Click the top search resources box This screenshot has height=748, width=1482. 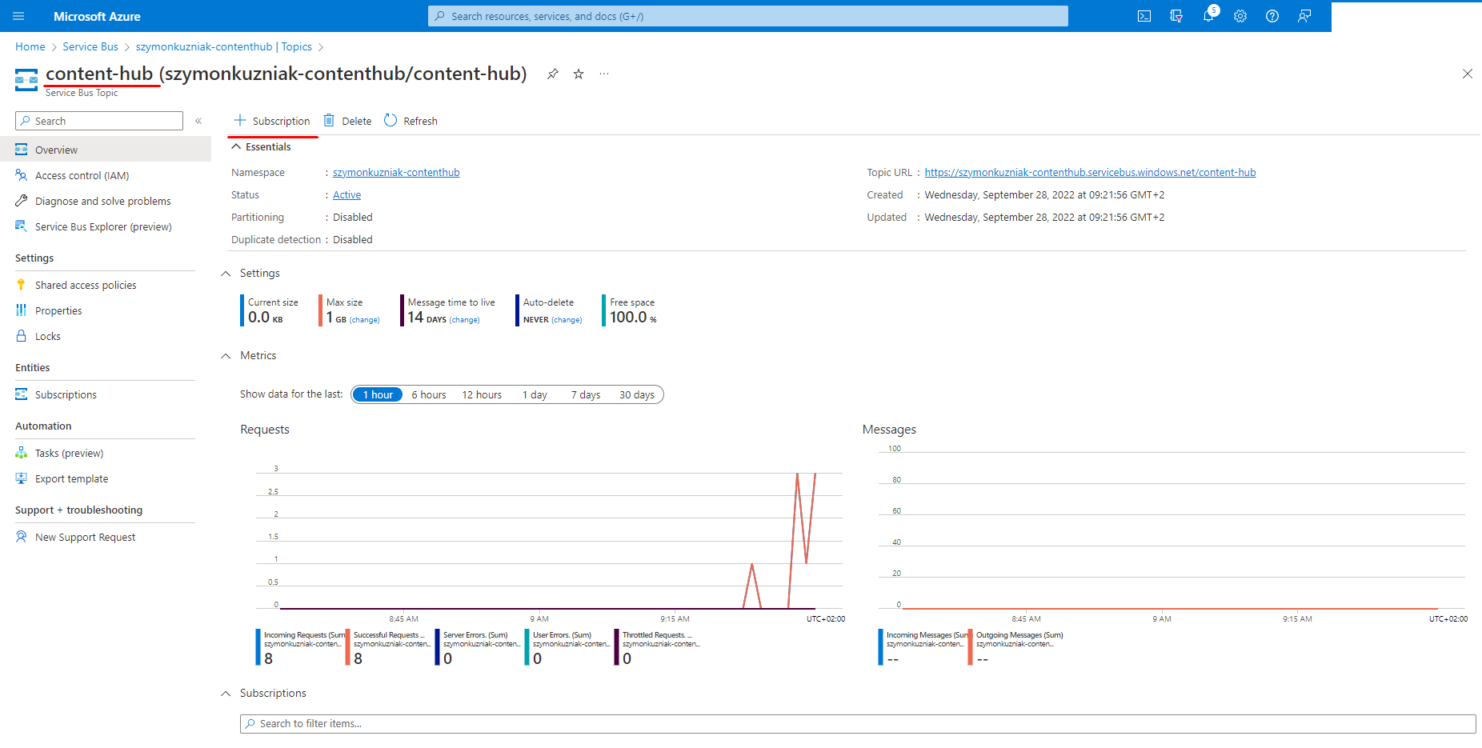[x=748, y=16]
